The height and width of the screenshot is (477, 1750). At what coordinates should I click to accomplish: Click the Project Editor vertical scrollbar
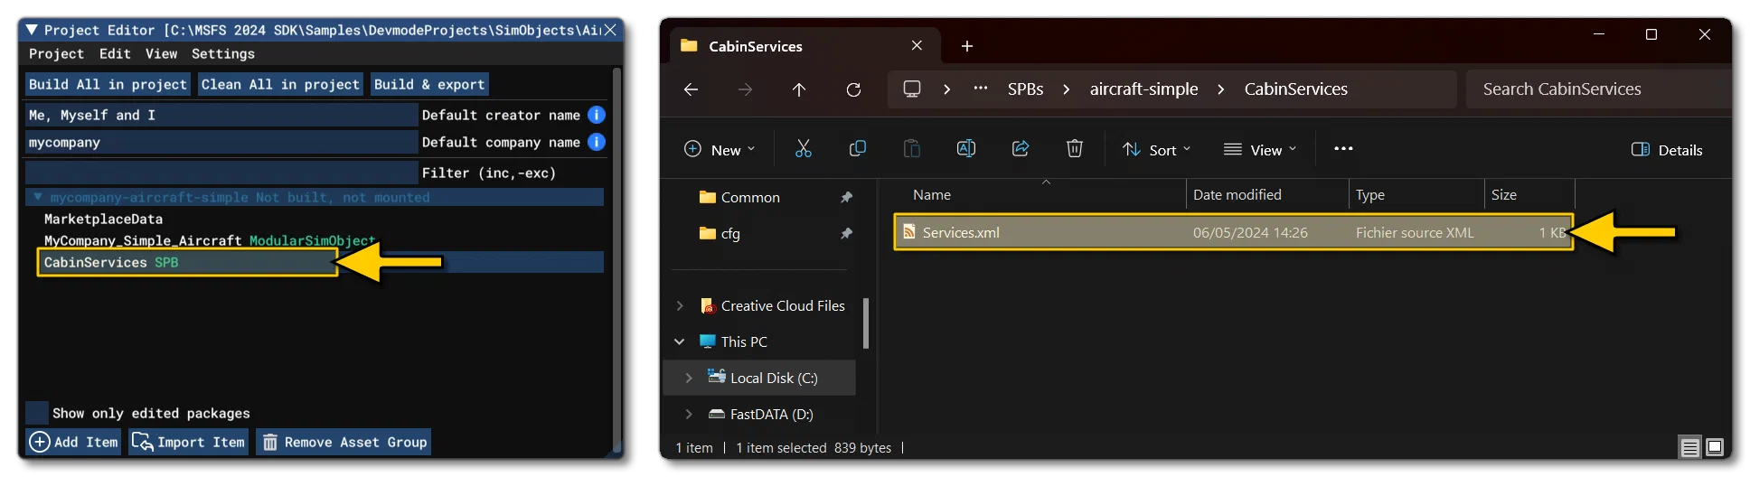[617, 262]
